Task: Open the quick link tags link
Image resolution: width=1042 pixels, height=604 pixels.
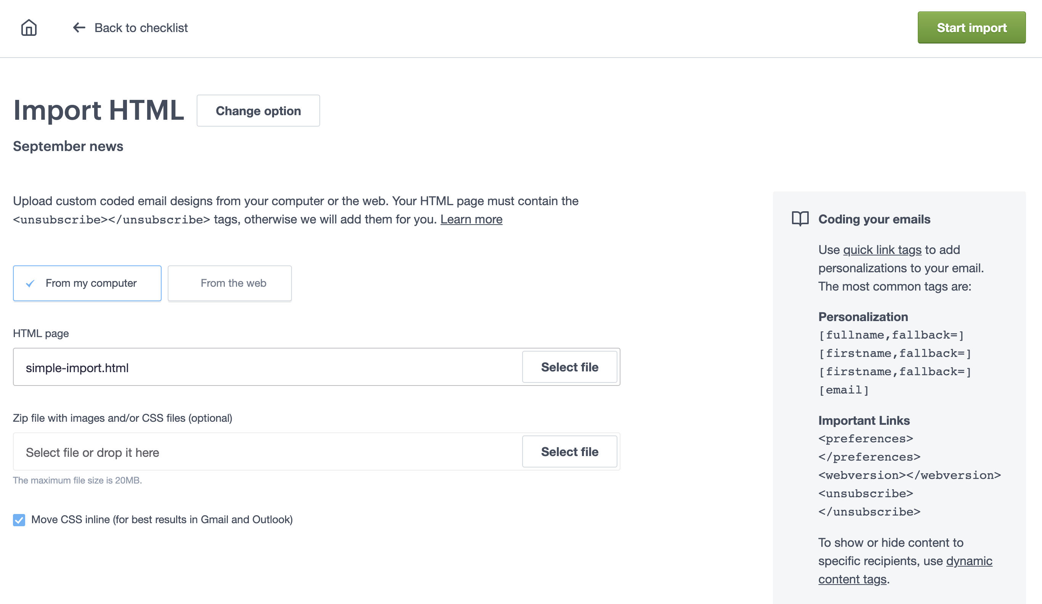Action: coord(882,249)
